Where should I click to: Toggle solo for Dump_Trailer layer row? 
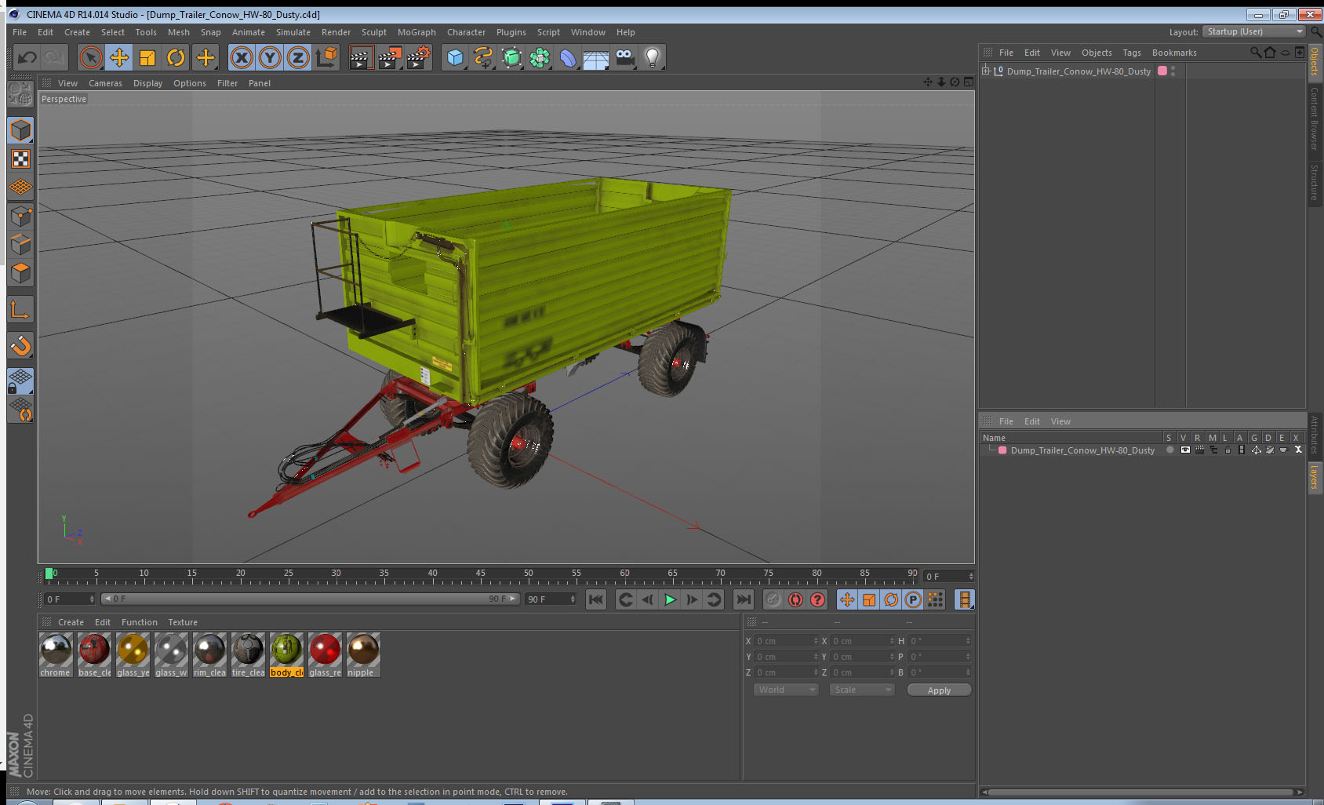1170,450
